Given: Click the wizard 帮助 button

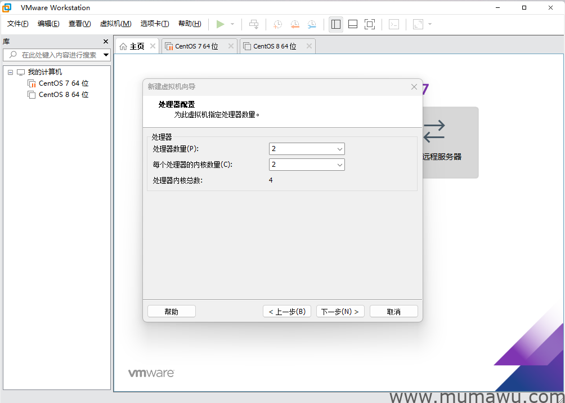Looking at the screenshot, I should 171,311.
